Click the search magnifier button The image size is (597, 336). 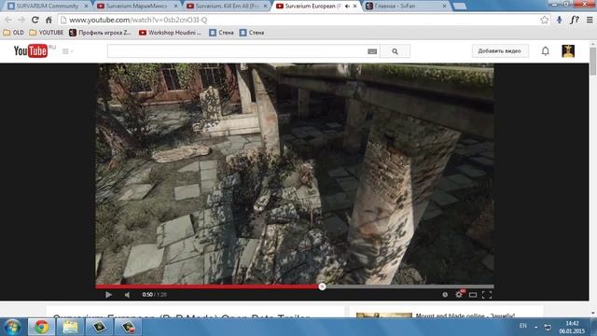pos(395,51)
